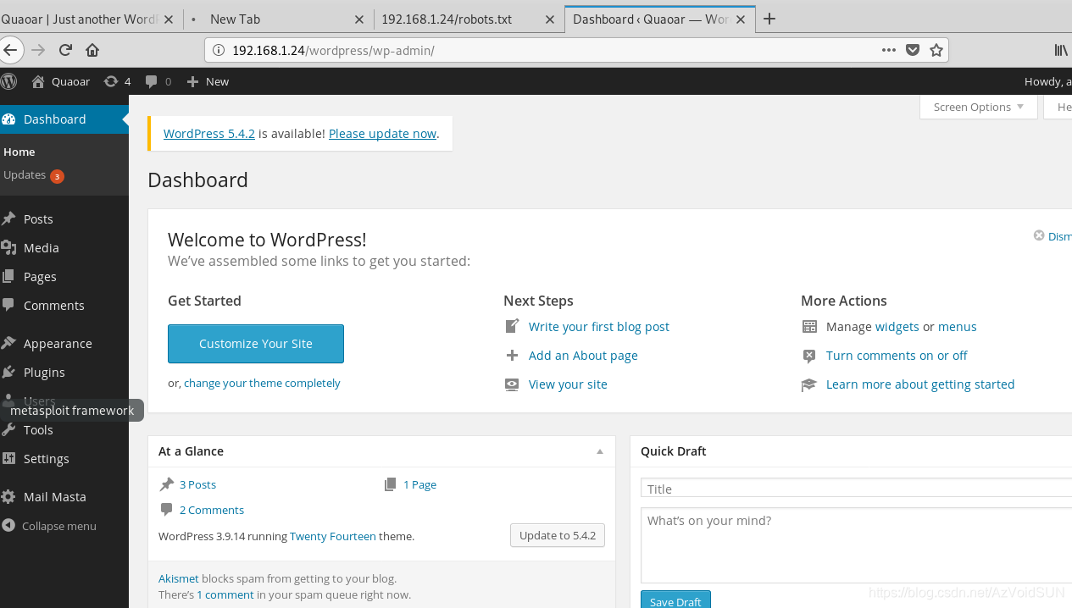Viewport: 1072px width, 608px height.
Task: Click the Twenty Fourteen theme link
Action: coord(333,536)
